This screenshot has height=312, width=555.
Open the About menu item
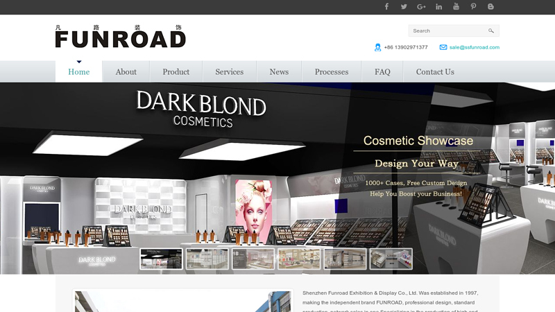click(x=126, y=72)
